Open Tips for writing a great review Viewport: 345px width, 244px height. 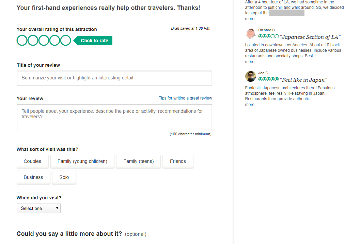click(185, 98)
